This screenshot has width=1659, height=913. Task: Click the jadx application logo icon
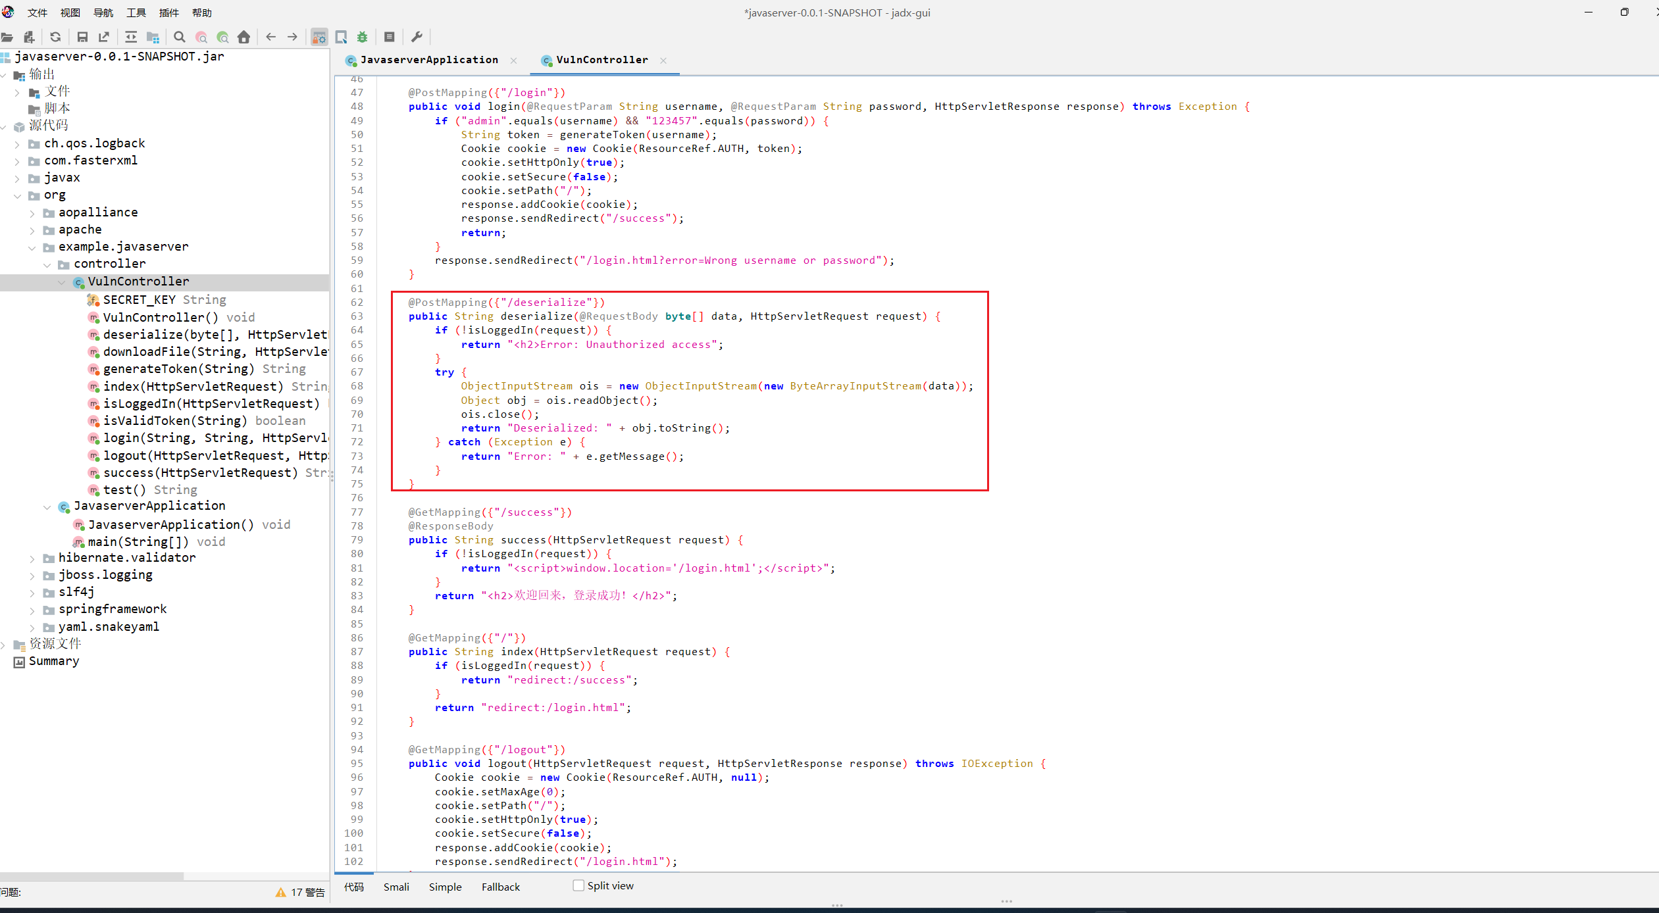(x=8, y=12)
